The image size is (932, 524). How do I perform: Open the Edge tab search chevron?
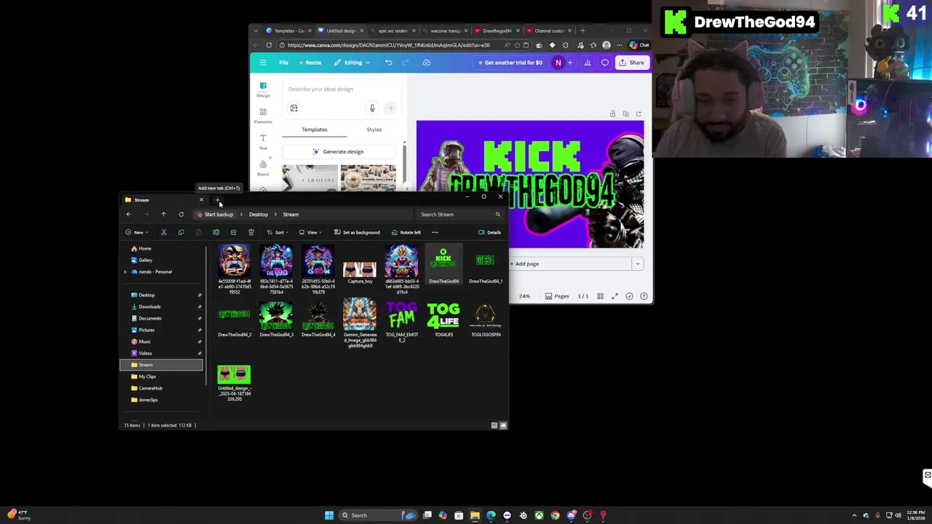click(x=256, y=31)
